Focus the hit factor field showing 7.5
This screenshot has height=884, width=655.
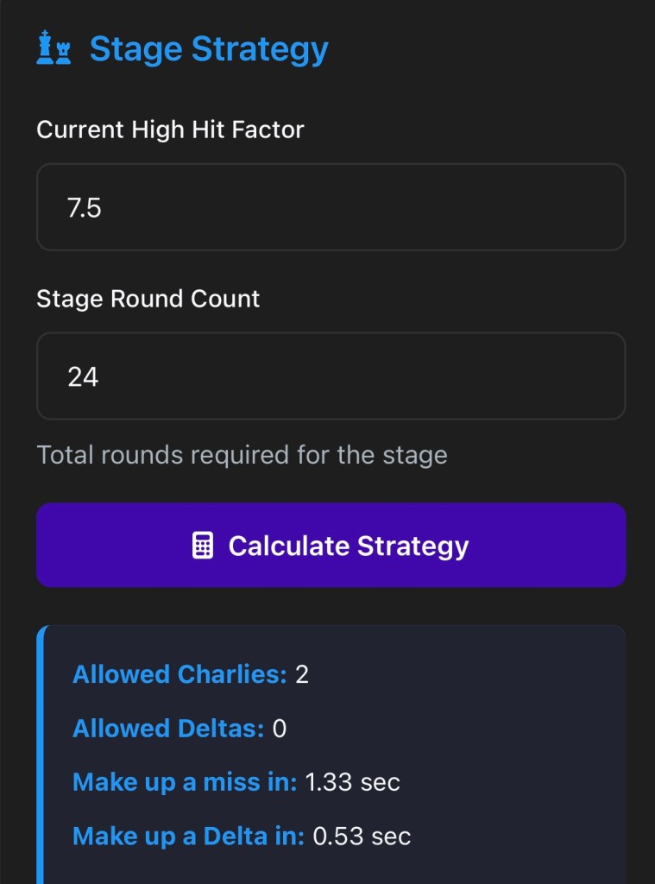[x=331, y=207]
